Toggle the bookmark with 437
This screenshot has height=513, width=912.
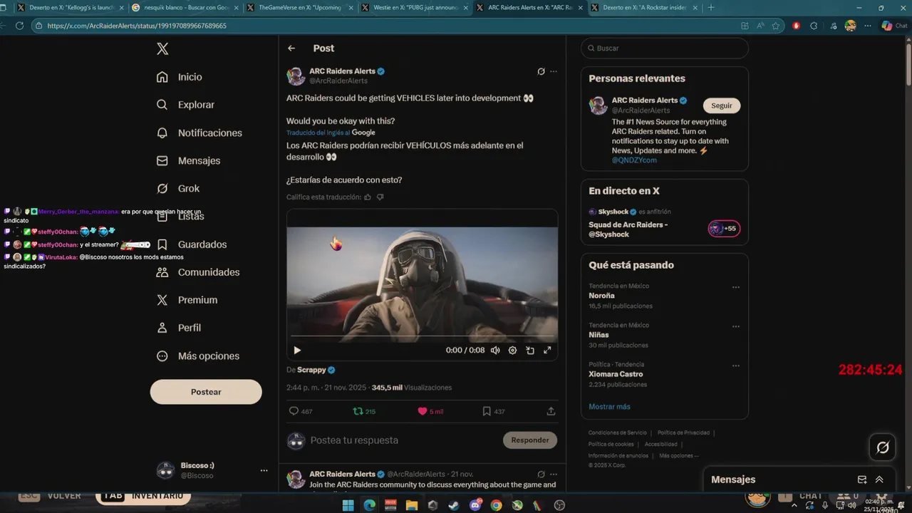[x=493, y=411]
